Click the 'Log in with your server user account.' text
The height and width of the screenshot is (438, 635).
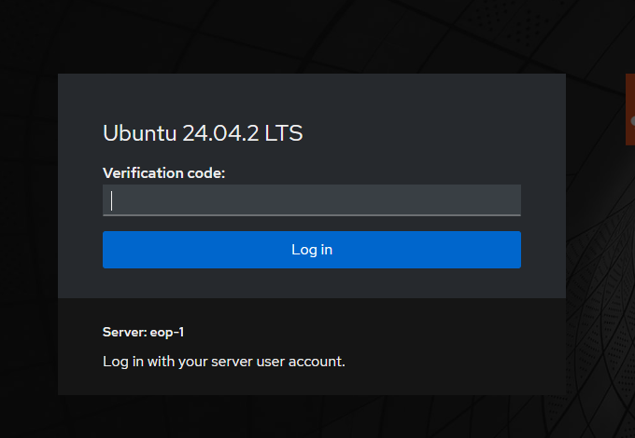coord(223,362)
